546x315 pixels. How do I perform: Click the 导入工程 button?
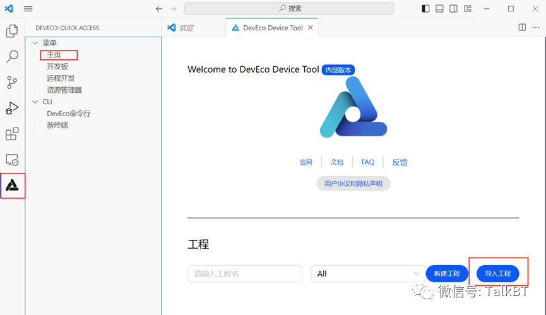[x=497, y=273]
